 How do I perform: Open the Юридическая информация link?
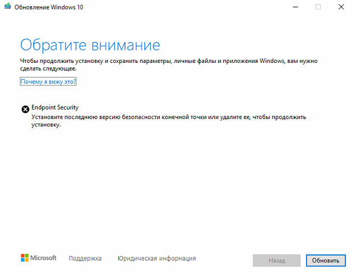[157, 258]
